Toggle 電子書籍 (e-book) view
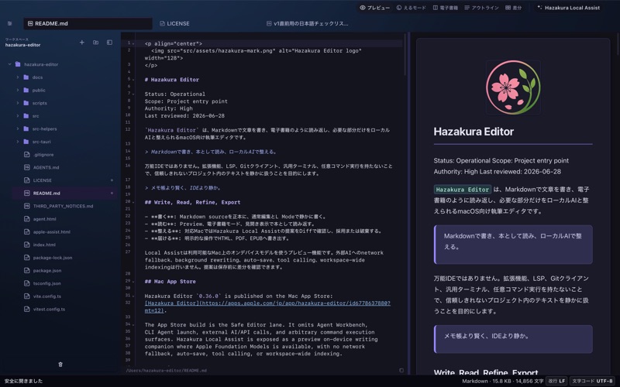The height and width of the screenshot is (387, 620). click(x=445, y=8)
